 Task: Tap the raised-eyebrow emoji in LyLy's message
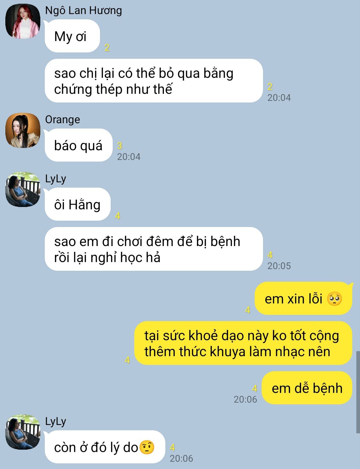coord(147,447)
